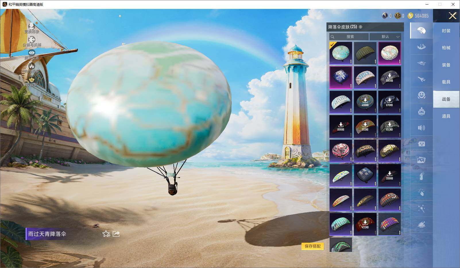The height and width of the screenshot is (268, 460).
Task: Select the spray can category icon
Action: pyautogui.click(x=421, y=176)
